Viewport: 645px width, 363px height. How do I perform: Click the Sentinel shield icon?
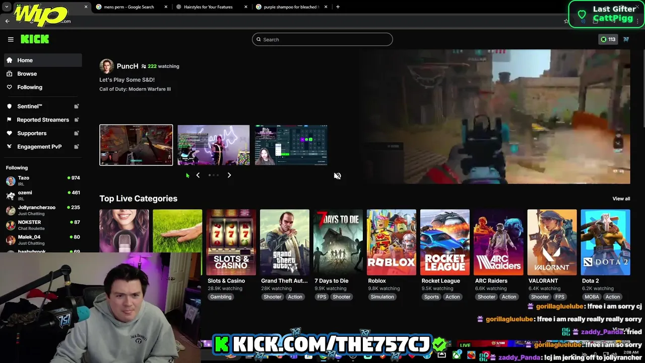coord(9,106)
